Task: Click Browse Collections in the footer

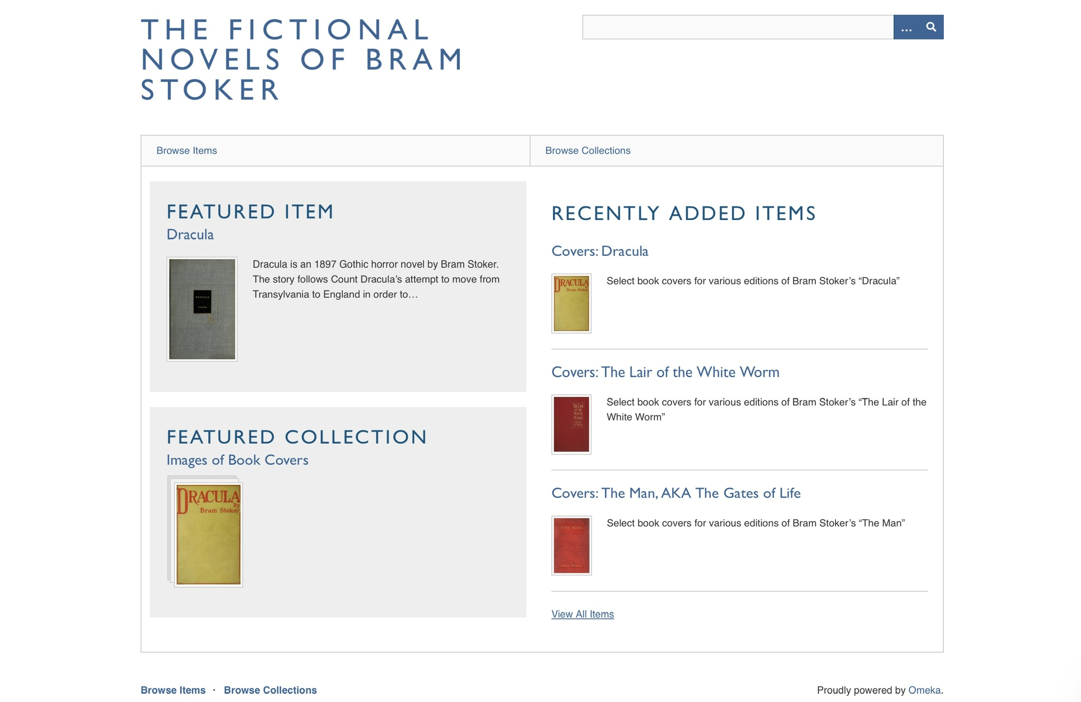Action: [x=270, y=690]
